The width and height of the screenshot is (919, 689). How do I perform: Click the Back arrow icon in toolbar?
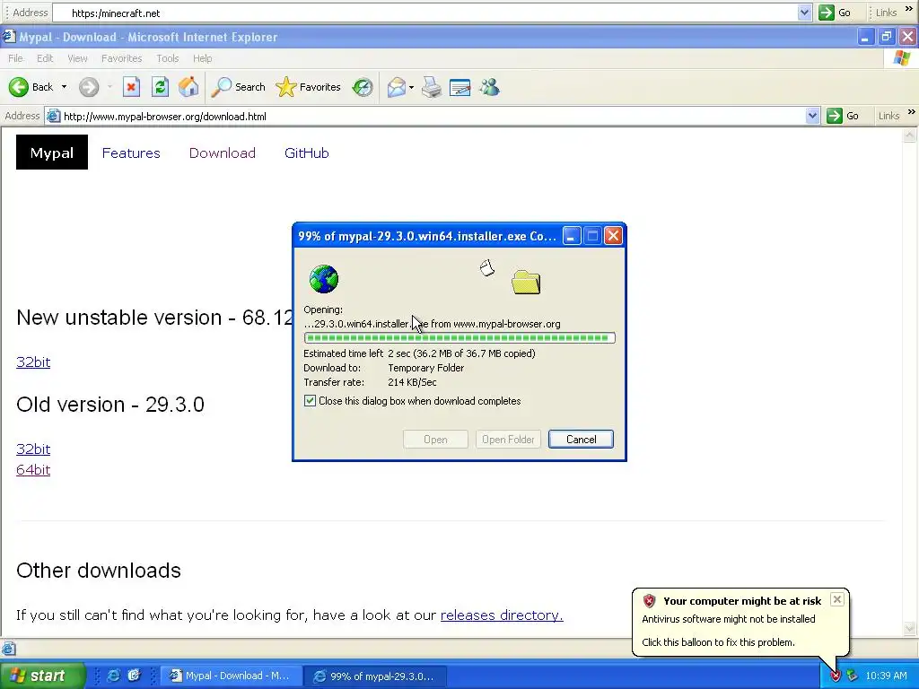[19, 87]
